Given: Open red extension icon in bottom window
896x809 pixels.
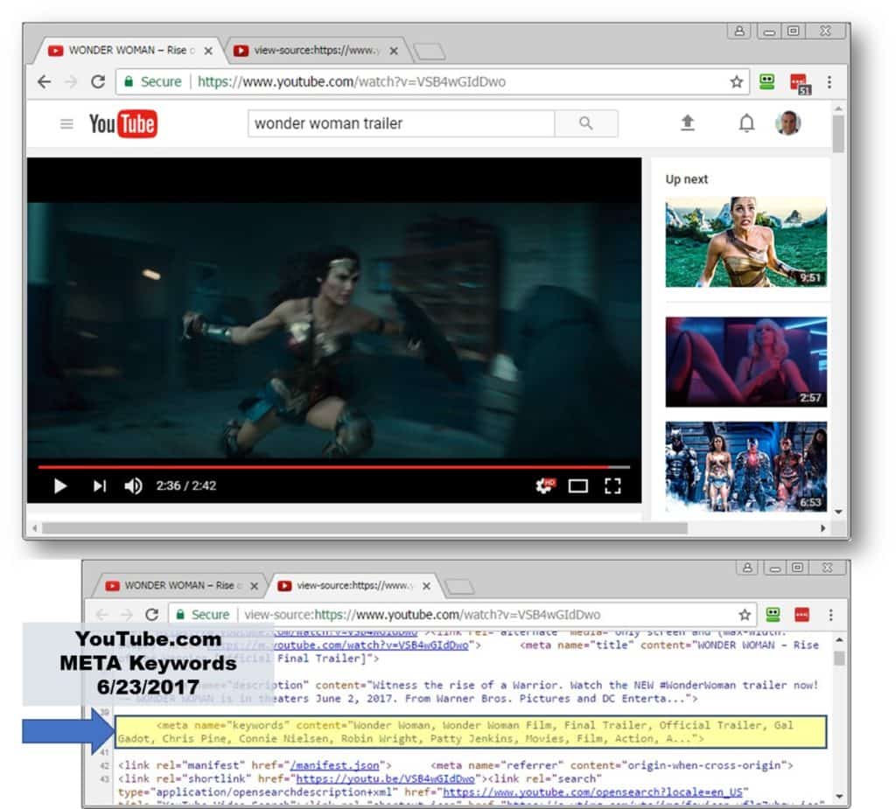Looking at the screenshot, I should [x=801, y=615].
